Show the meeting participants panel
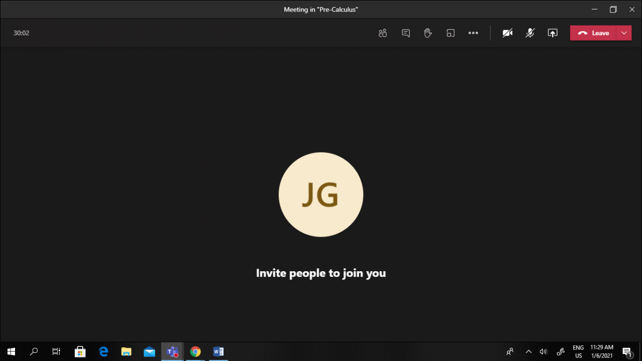Image resolution: width=642 pixels, height=361 pixels. (383, 33)
